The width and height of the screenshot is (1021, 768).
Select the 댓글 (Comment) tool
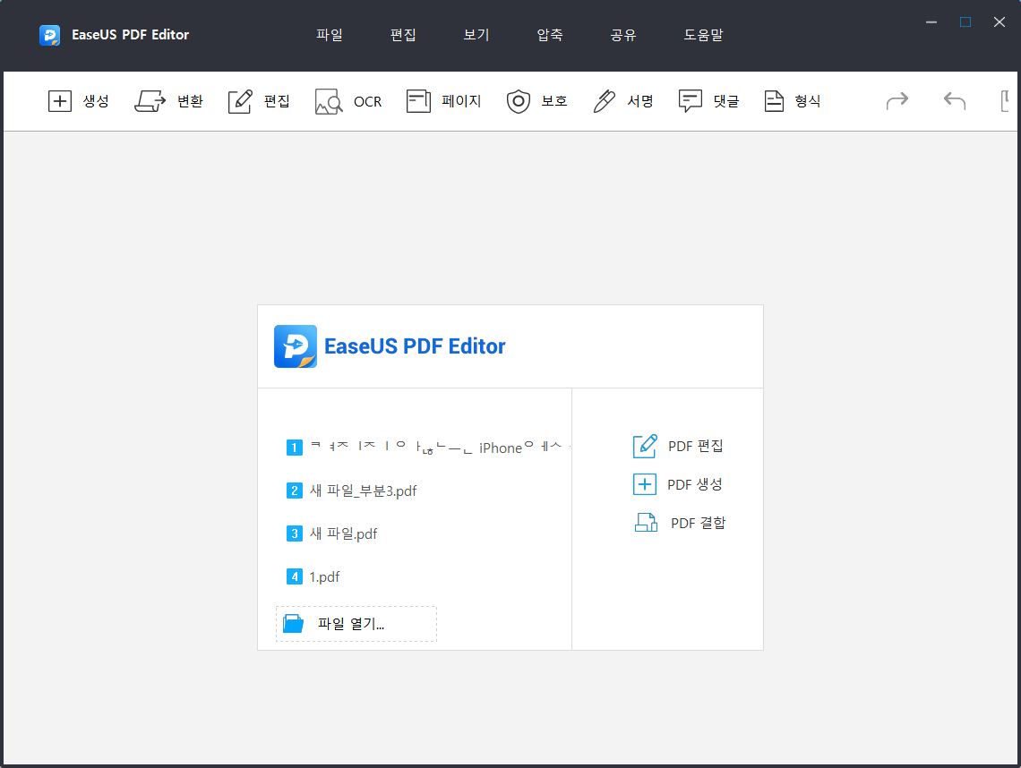pos(708,101)
